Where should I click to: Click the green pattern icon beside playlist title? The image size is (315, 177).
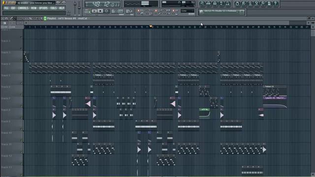(x=45, y=19)
